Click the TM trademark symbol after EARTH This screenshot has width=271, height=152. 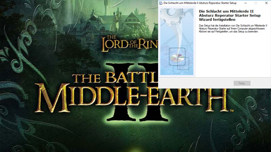pyautogui.click(x=232, y=111)
